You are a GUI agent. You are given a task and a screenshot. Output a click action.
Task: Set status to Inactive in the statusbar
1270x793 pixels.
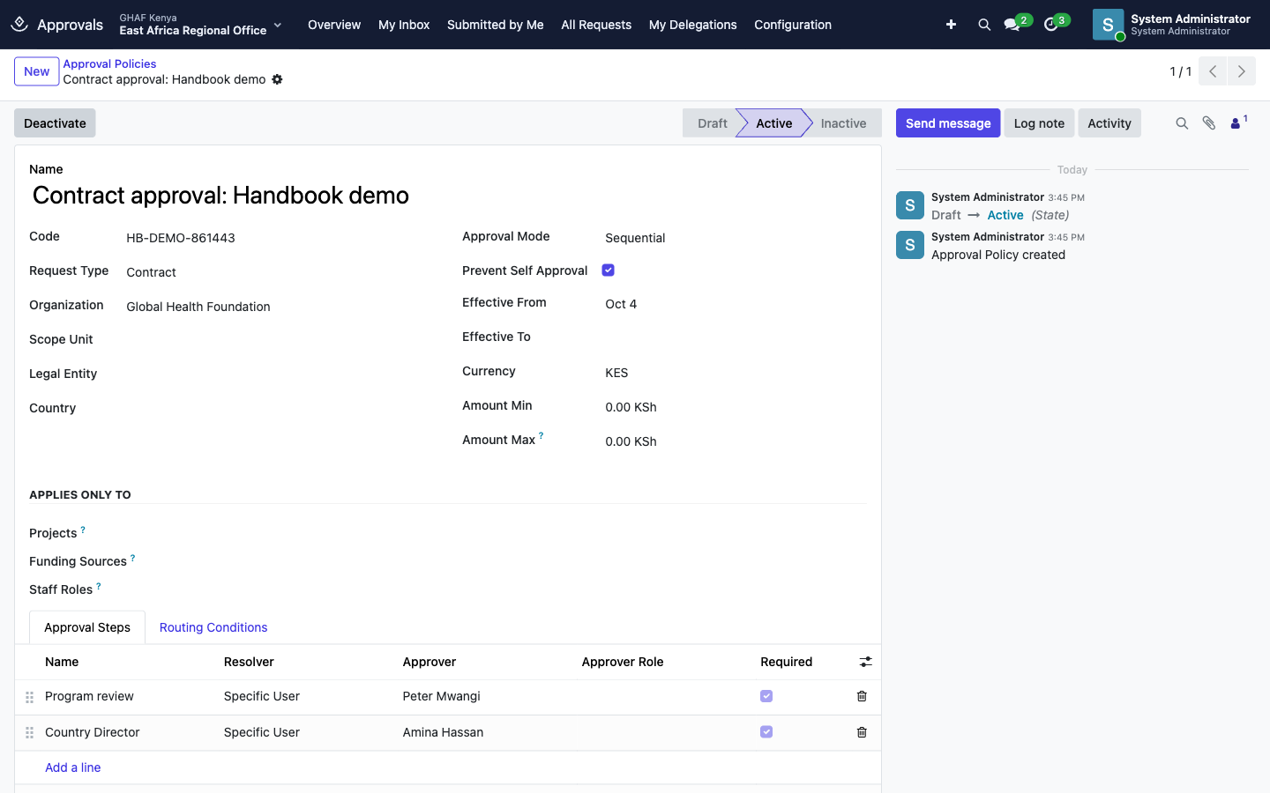tap(843, 123)
